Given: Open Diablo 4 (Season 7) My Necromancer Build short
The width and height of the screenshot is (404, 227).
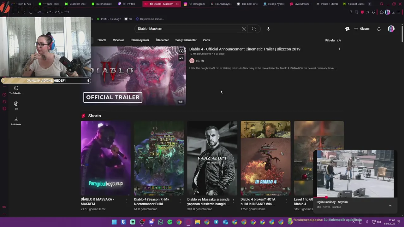Looking at the screenshot, I should (159, 158).
